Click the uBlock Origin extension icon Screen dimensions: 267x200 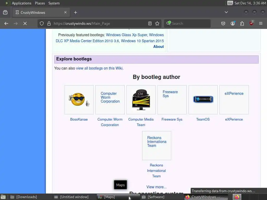click(252, 23)
